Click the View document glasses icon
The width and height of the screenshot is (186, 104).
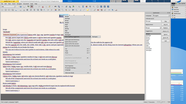coord(2,10)
